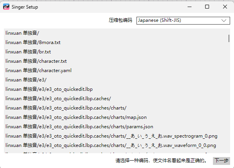234x168 pixels.
Task: Select the charts/map.json row
Action: pos(117,117)
